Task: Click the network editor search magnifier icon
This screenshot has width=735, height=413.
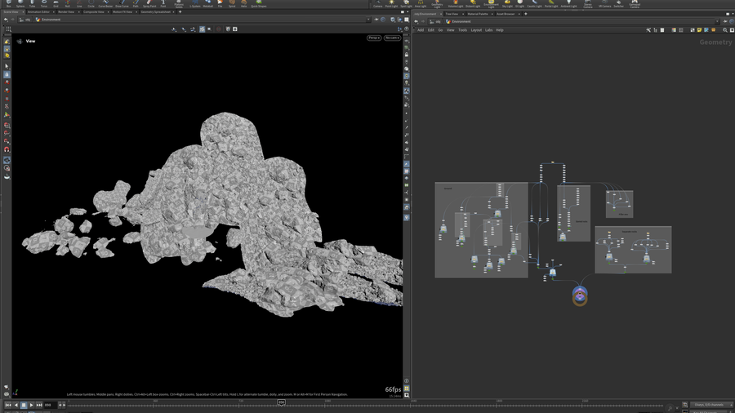Action: click(x=725, y=30)
